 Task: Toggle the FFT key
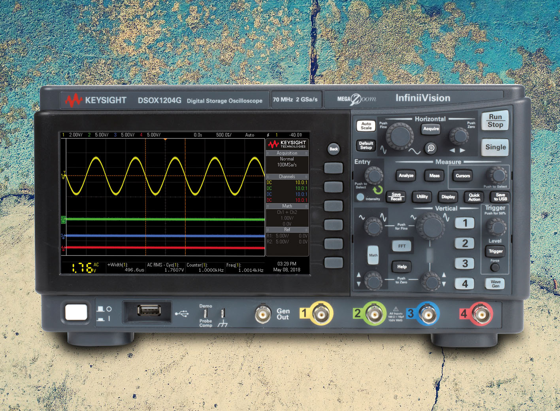[x=402, y=246]
